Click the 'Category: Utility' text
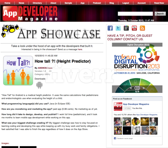 [x=42, y=74]
